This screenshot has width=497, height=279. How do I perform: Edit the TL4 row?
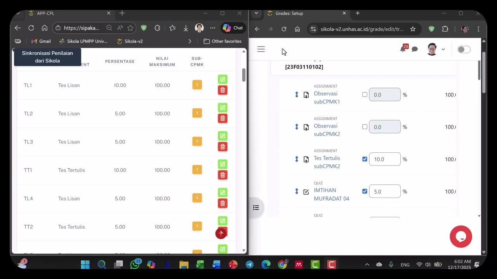(222, 193)
